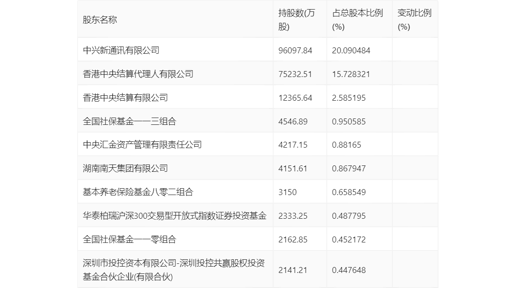Select shareholder 香港中央结算代理人有限公司

138,74
